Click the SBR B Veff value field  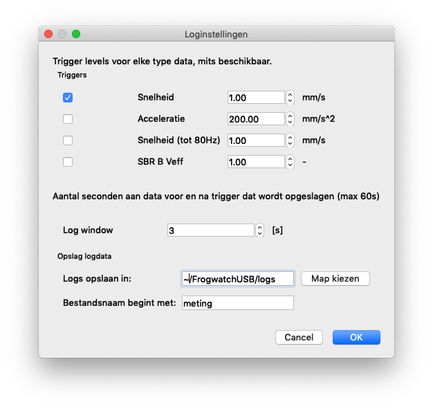pos(256,162)
